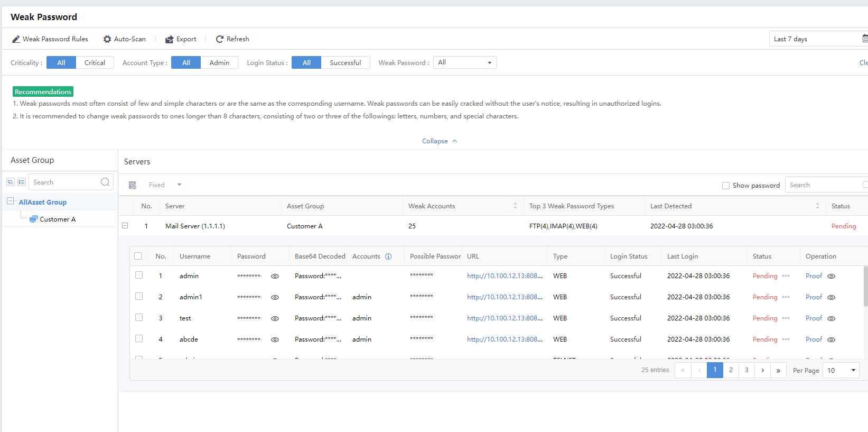Click the Auto-Scan gear icon

[x=107, y=39]
